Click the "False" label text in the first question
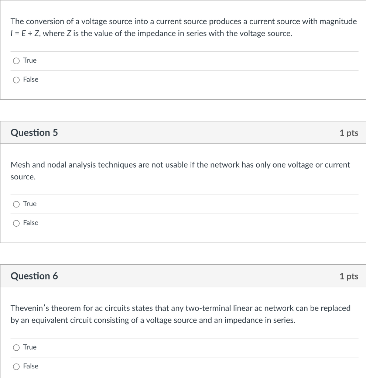Screen dimensions: 366x378 (x=31, y=79)
